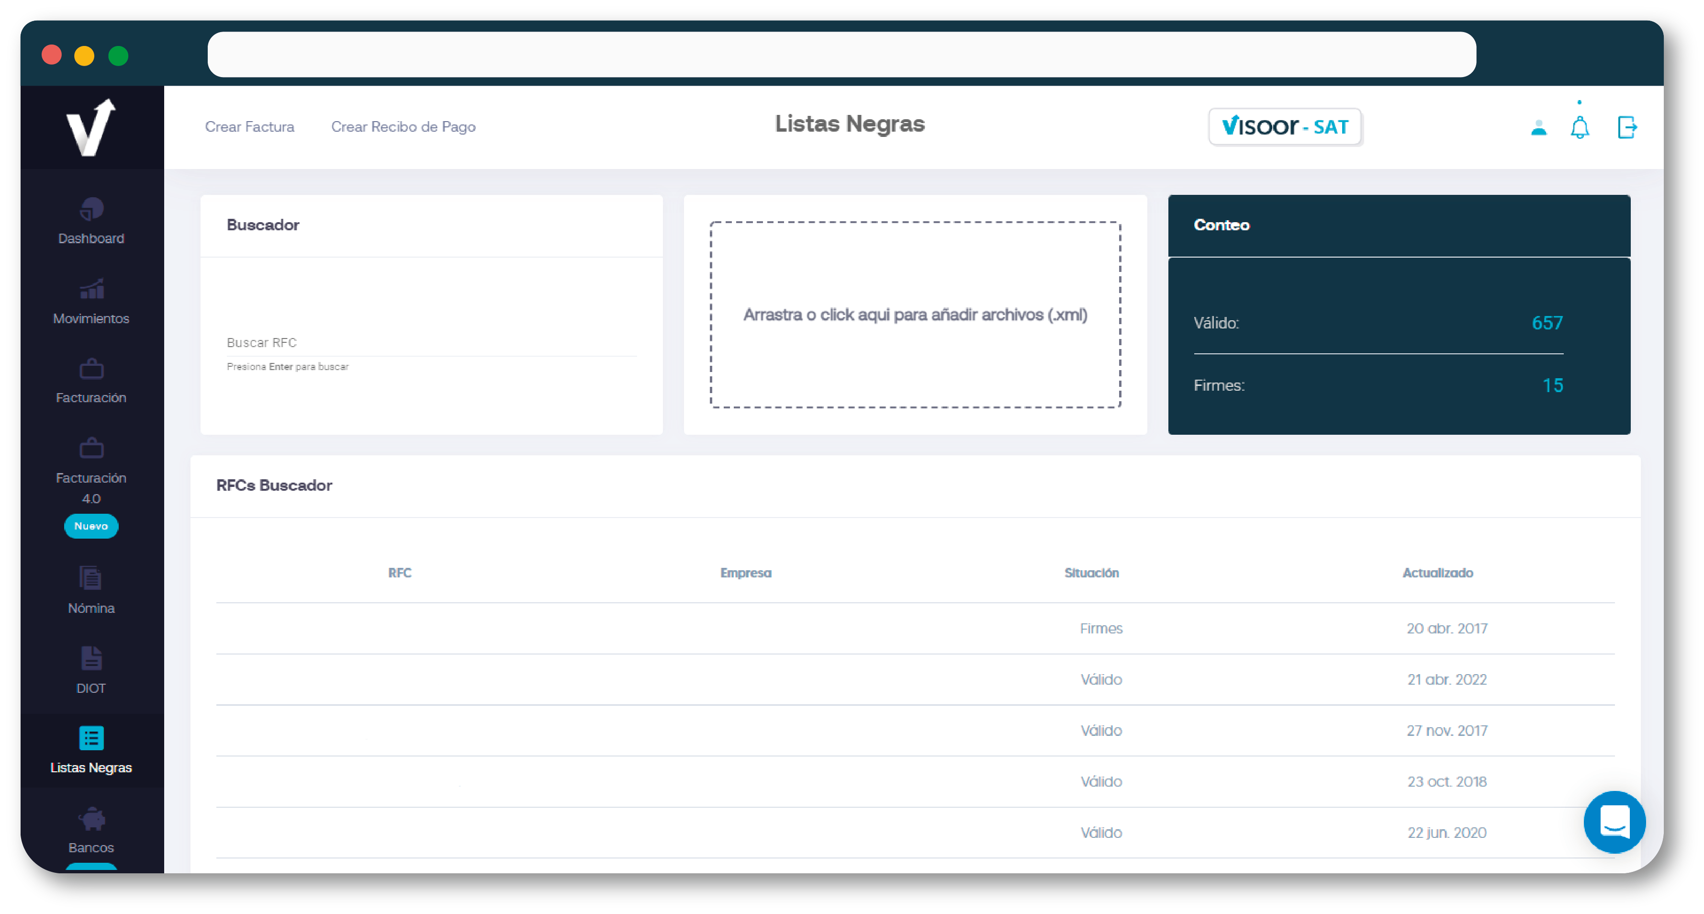
Task: Click the logout icon
Action: click(1626, 127)
